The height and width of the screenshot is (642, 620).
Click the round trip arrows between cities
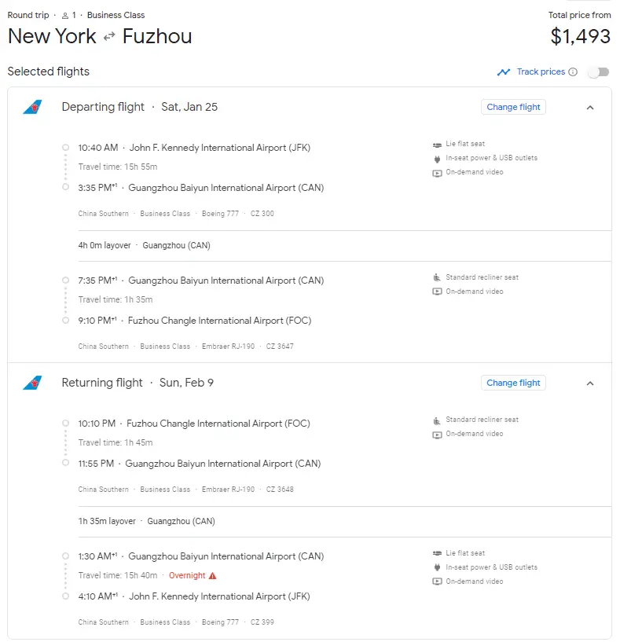point(109,37)
